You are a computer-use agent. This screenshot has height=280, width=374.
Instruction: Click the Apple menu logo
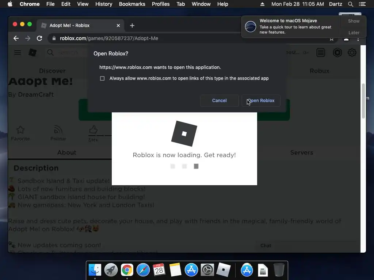click(10, 4)
